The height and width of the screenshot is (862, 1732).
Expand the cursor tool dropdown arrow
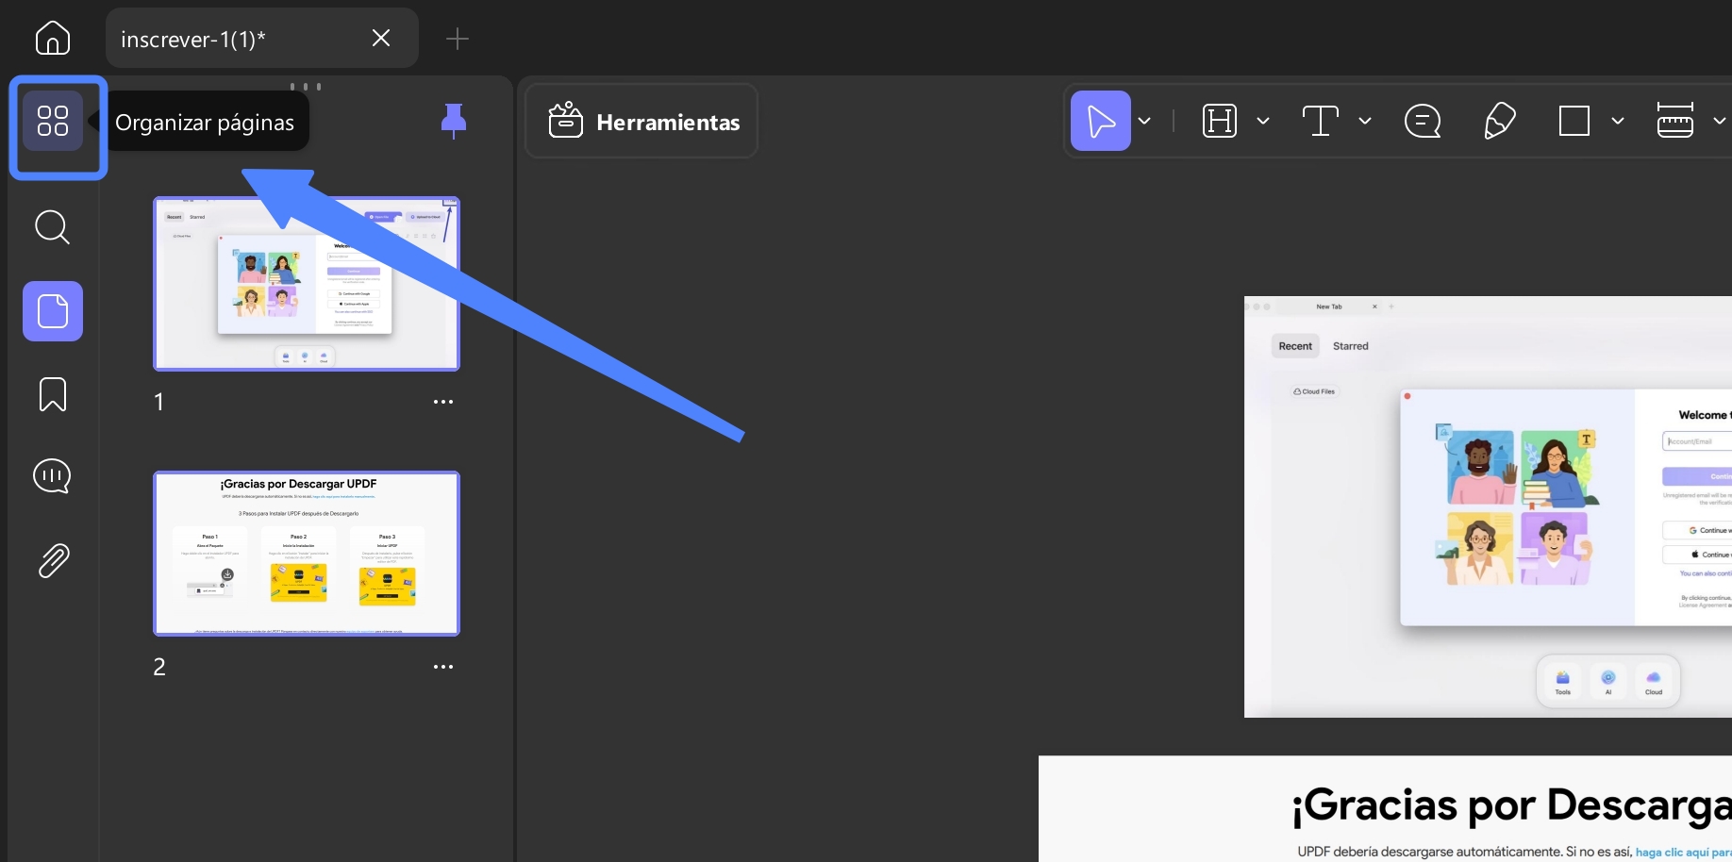pos(1144,121)
